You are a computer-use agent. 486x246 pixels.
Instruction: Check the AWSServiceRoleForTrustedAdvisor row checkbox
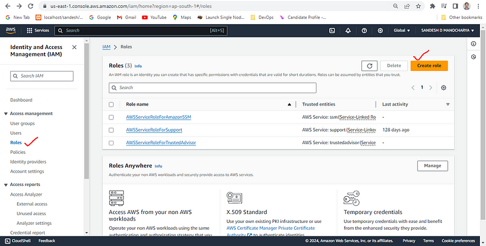111,143
